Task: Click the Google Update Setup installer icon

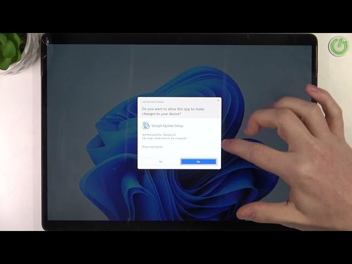Action: click(146, 126)
